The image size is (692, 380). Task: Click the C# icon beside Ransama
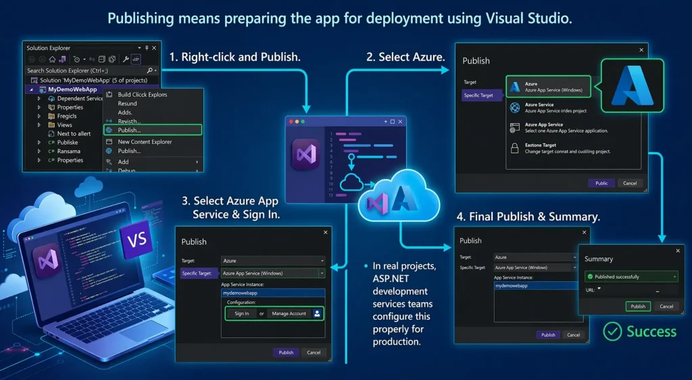51,151
